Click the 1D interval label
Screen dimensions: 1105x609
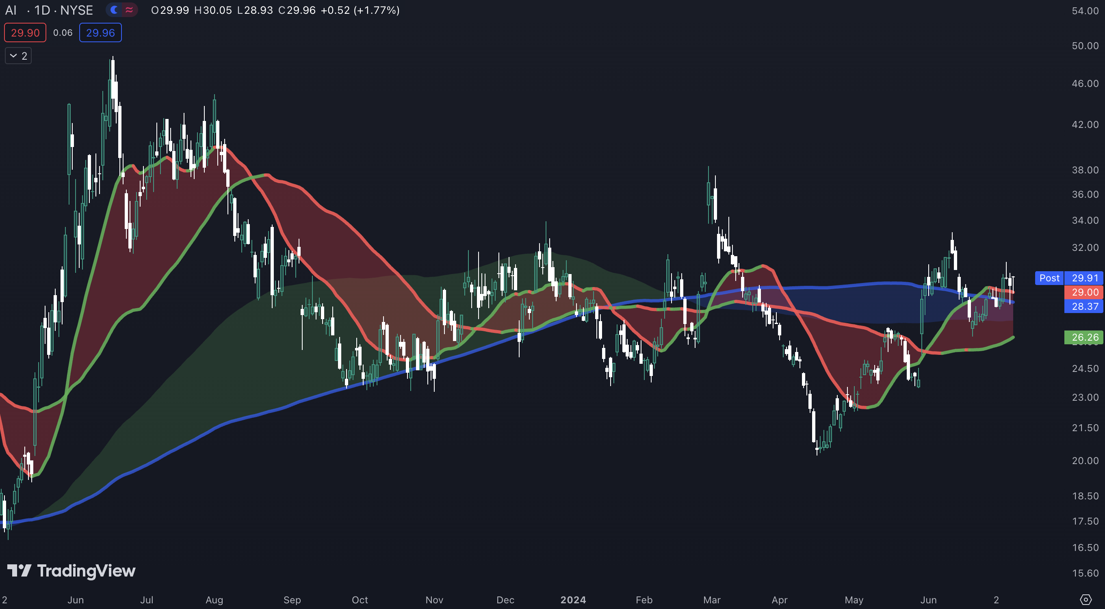(42, 10)
